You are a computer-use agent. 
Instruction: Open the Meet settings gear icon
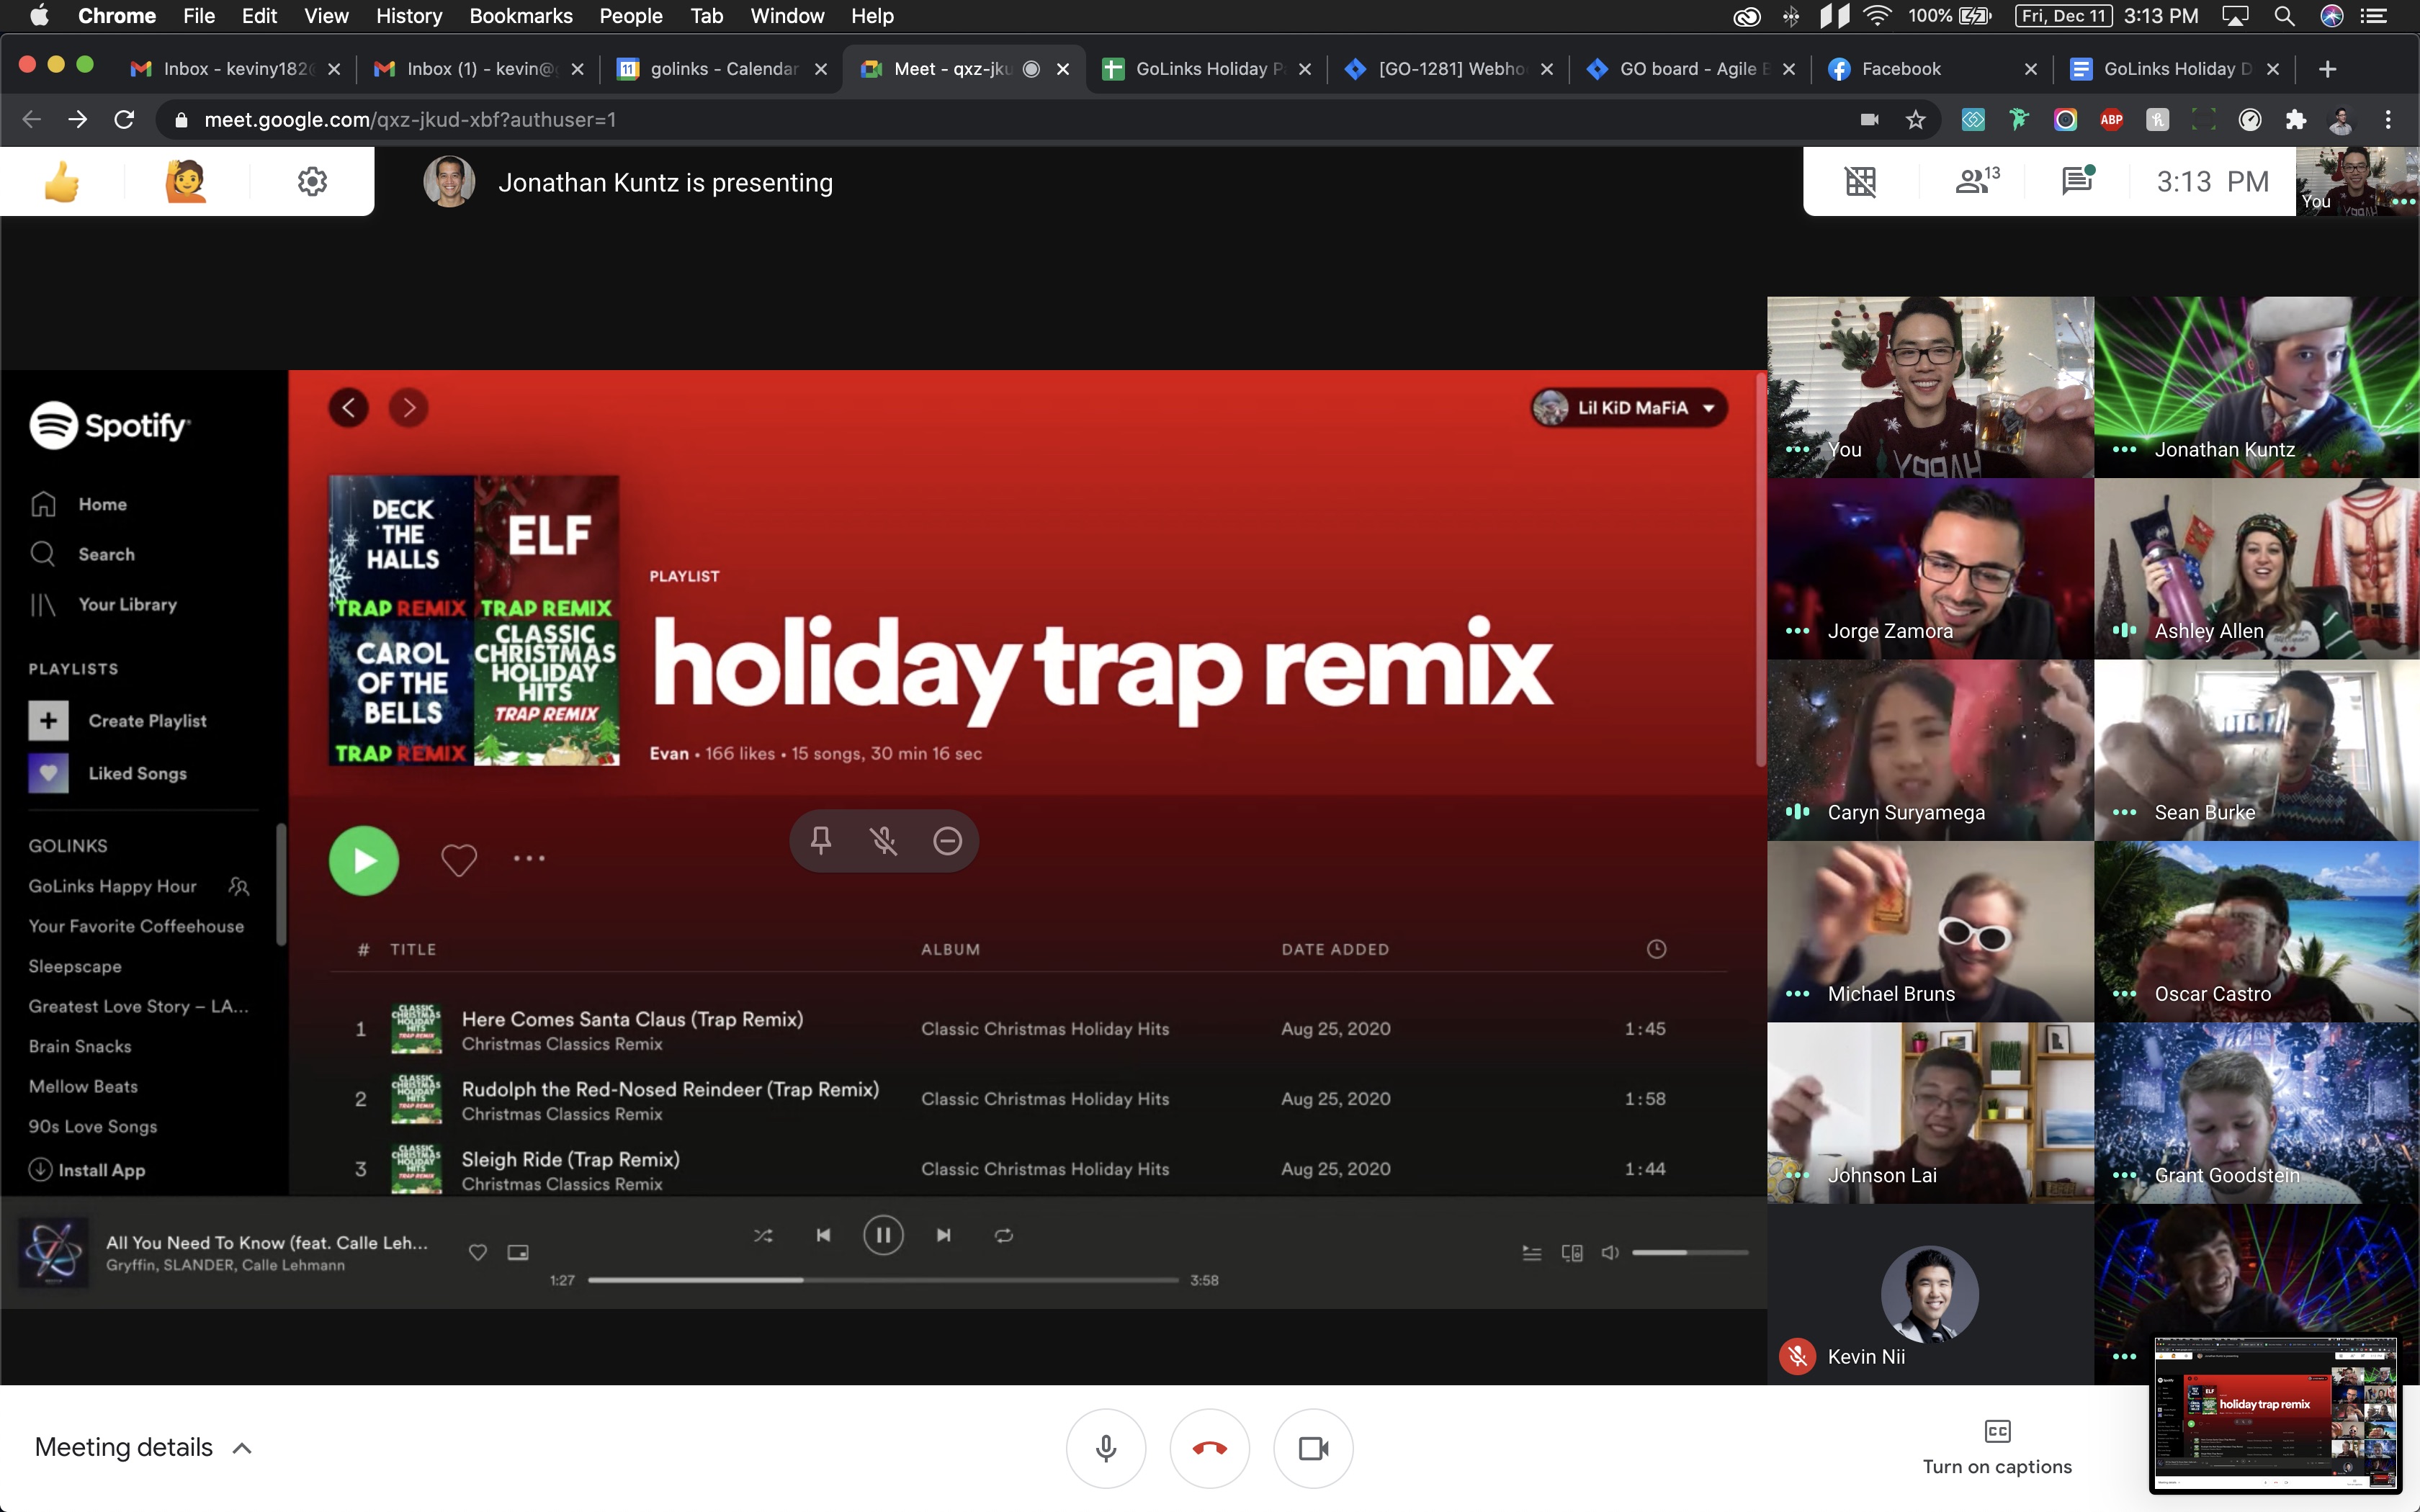point(312,182)
